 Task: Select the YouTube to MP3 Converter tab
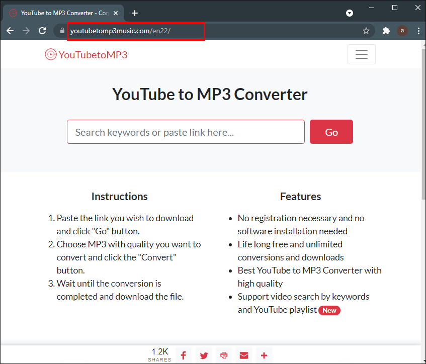click(x=63, y=13)
